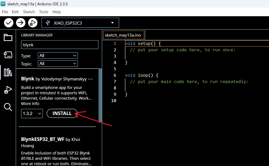Viewport: 269px width, 166px height.
Task: Open the Debug sidebar panel icon
Action: [x=8, y=90]
